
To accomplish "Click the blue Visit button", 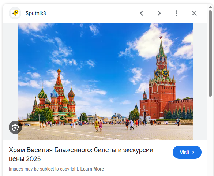I will 187,152.
